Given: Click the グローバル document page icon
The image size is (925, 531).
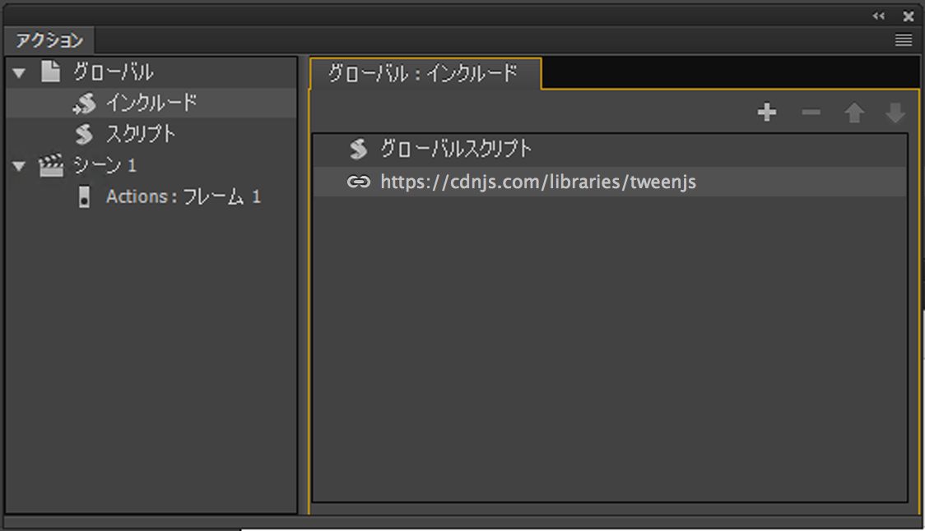Looking at the screenshot, I should tap(51, 72).
